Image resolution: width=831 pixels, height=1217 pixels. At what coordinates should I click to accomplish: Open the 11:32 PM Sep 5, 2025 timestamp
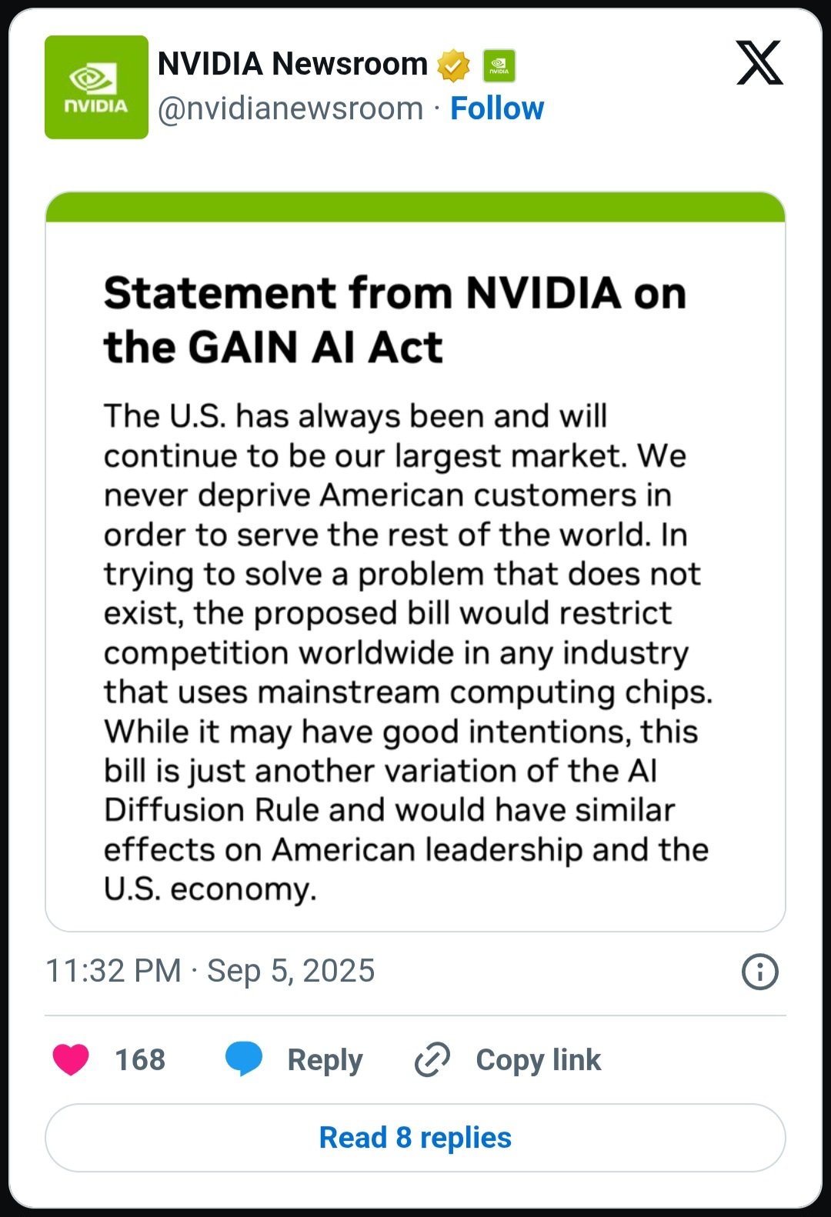click(210, 971)
